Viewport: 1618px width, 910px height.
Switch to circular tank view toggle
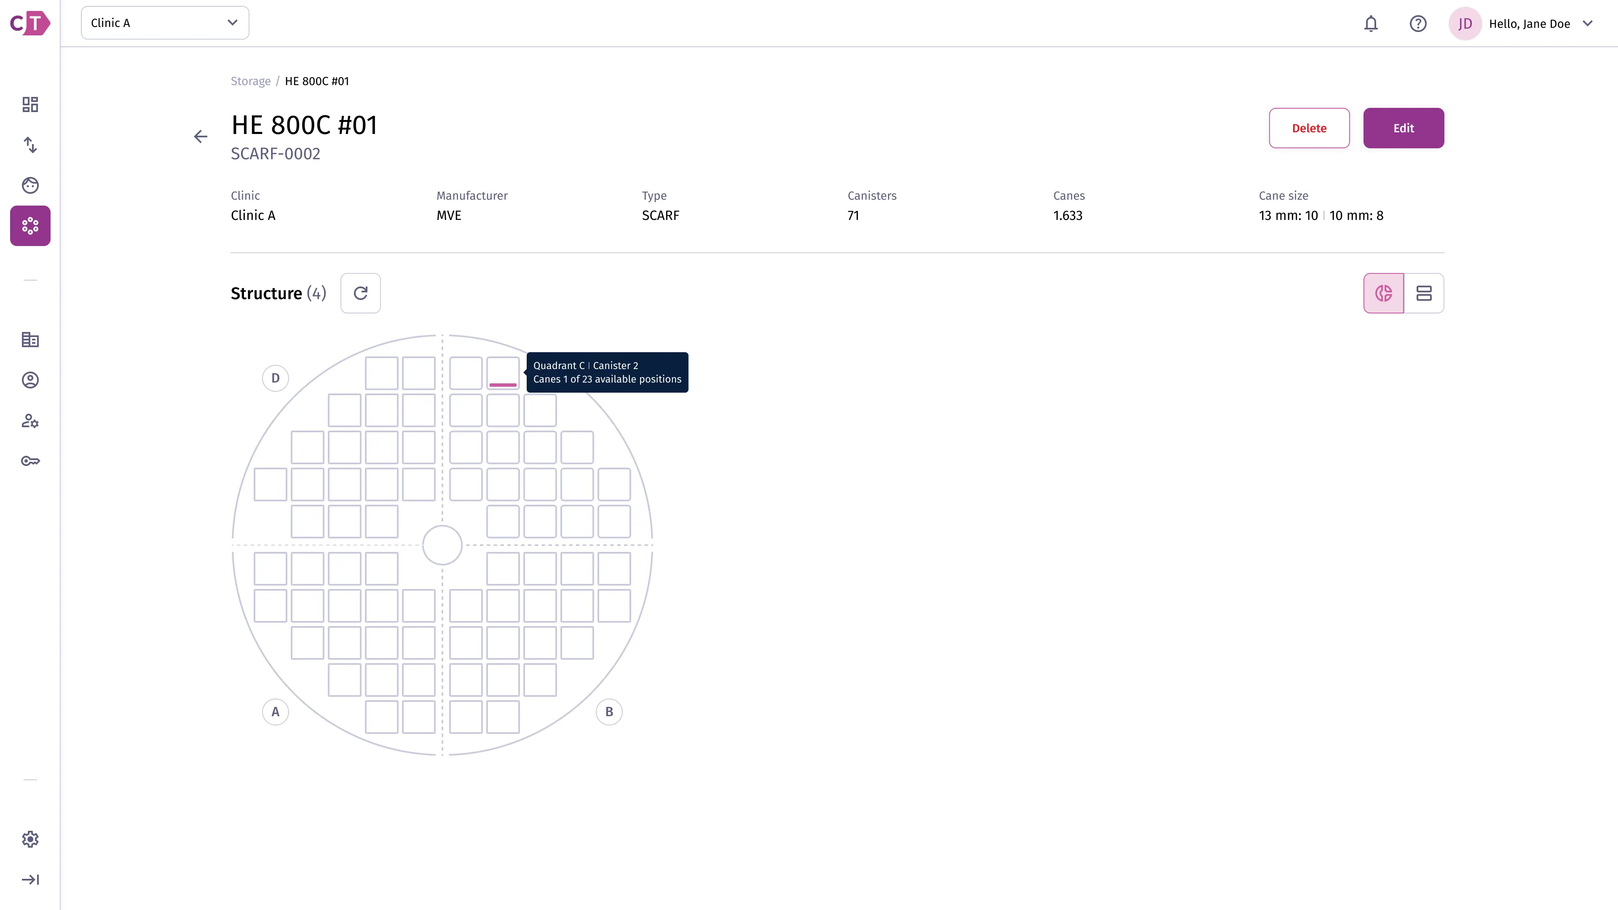[x=1383, y=293]
